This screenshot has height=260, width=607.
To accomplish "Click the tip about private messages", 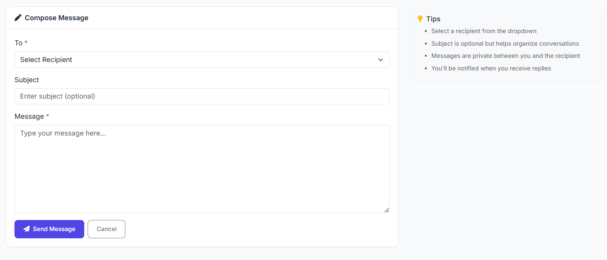I will click(x=505, y=56).
